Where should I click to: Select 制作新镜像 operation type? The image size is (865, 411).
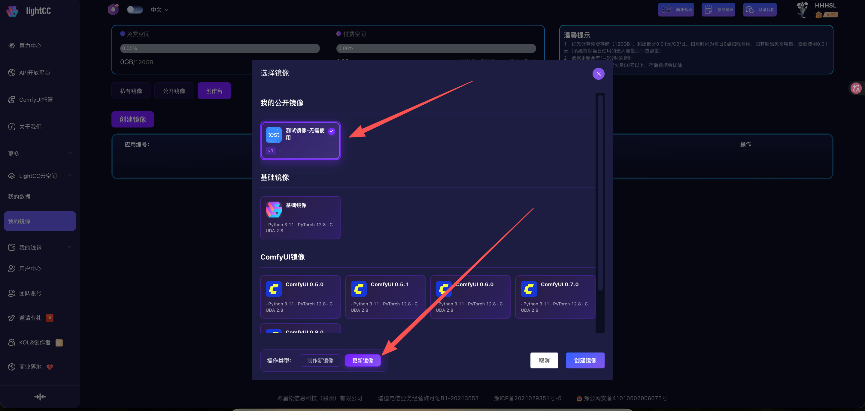tap(320, 360)
